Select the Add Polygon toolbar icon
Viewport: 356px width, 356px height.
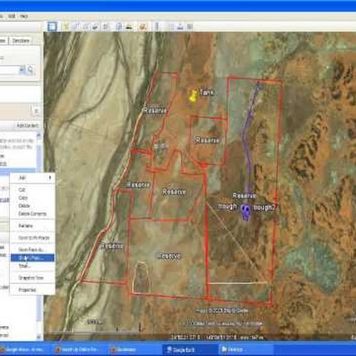(x=76, y=27)
